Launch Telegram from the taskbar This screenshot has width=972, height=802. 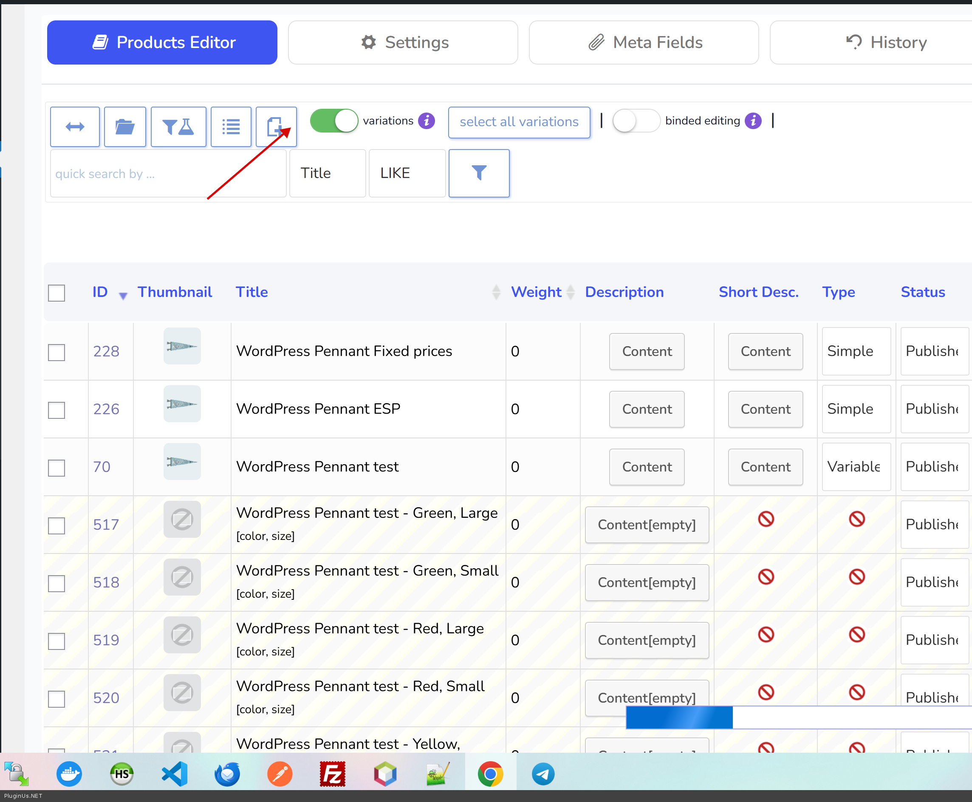(x=543, y=774)
